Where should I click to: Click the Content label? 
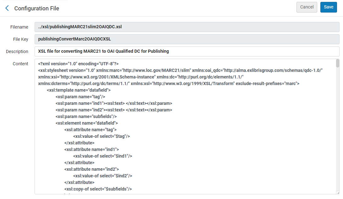[20, 64]
